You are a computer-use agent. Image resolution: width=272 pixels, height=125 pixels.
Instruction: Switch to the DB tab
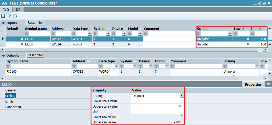tap(18, 10)
